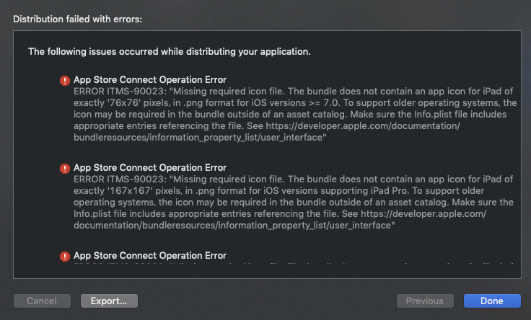Click the red error icon for the 76x76 issue
Image resolution: width=531 pixels, height=320 pixels.
coord(65,81)
